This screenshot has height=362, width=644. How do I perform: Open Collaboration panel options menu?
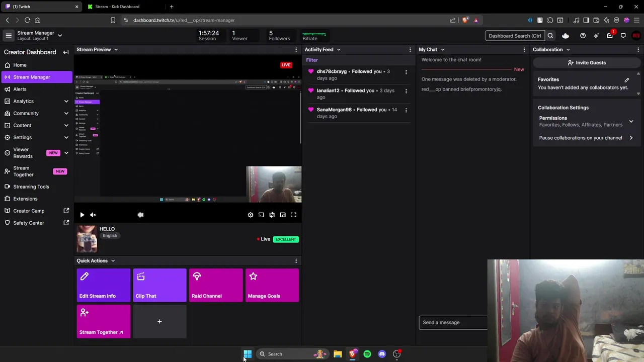638,50
